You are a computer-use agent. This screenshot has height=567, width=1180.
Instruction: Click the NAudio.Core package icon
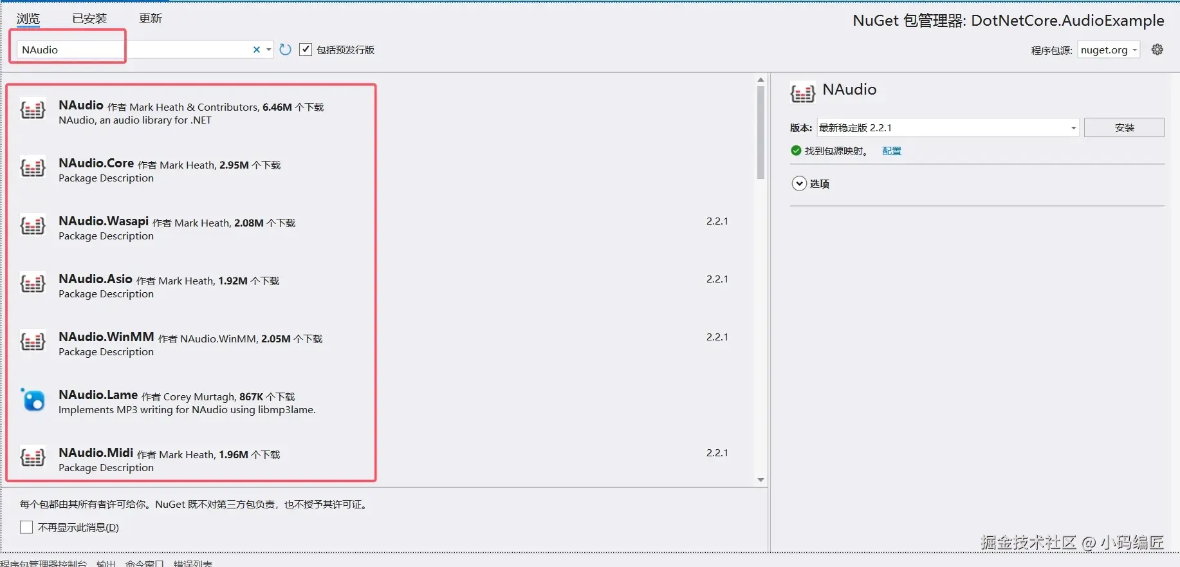pos(33,168)
